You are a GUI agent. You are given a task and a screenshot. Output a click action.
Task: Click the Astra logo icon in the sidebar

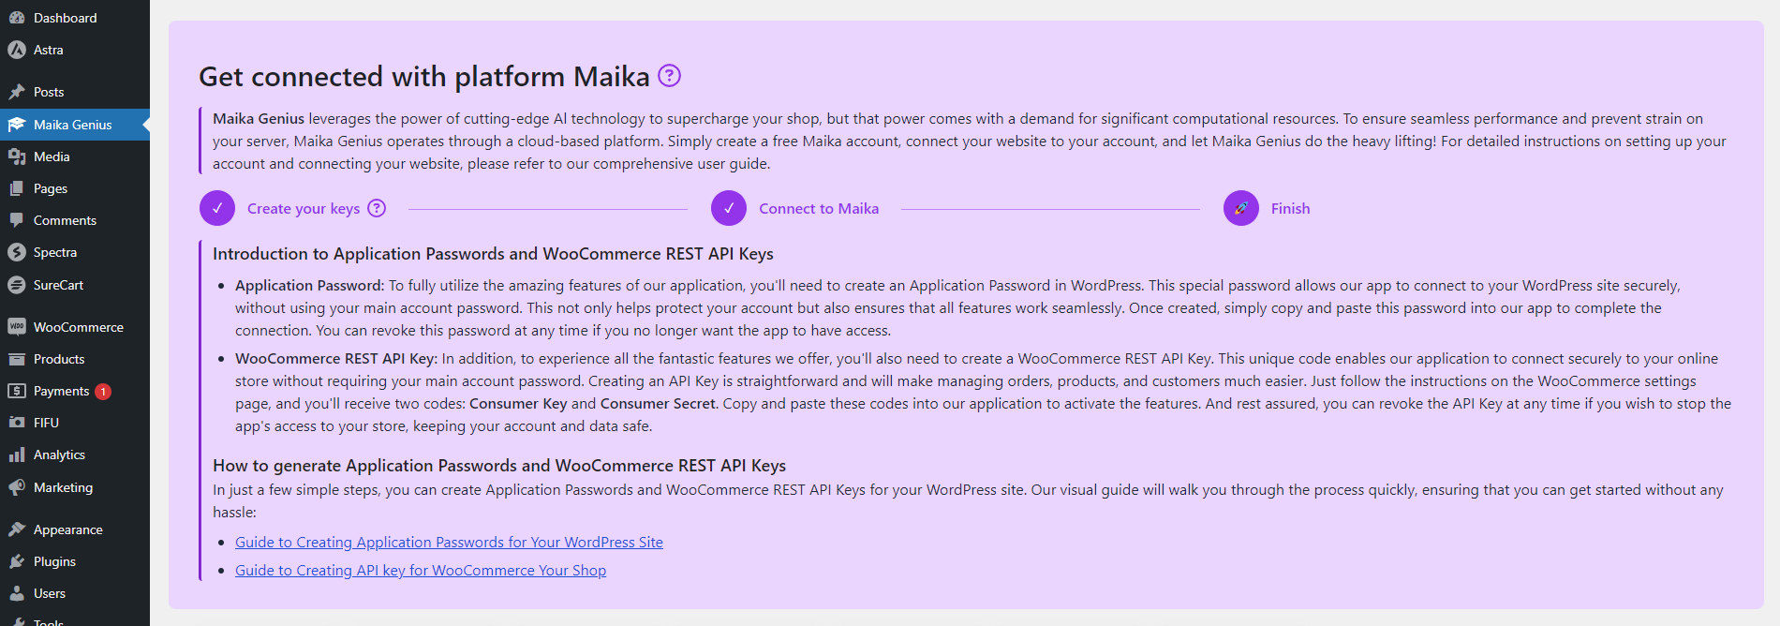point(17,50)
